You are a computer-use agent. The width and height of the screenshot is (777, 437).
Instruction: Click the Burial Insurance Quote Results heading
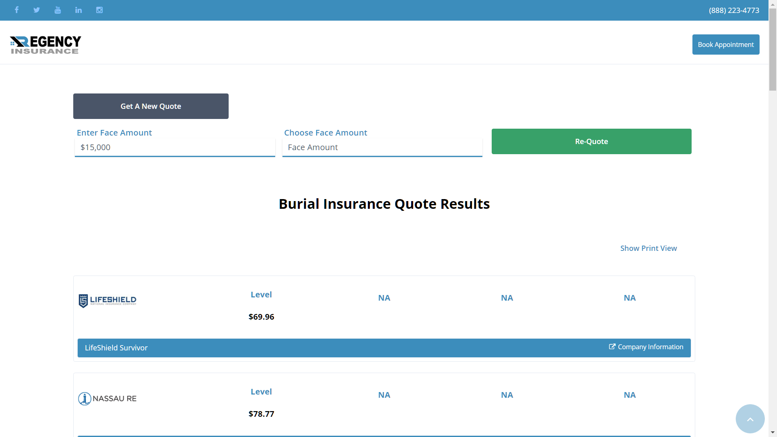(x=384, y=204)
